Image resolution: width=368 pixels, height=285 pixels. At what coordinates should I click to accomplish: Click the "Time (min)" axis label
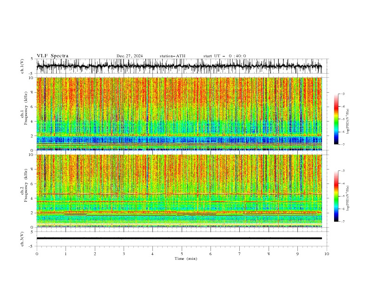(186, 258)
